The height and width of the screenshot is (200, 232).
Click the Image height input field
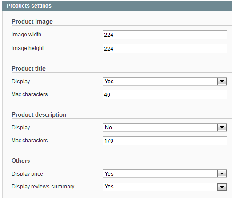pos(165,49)
